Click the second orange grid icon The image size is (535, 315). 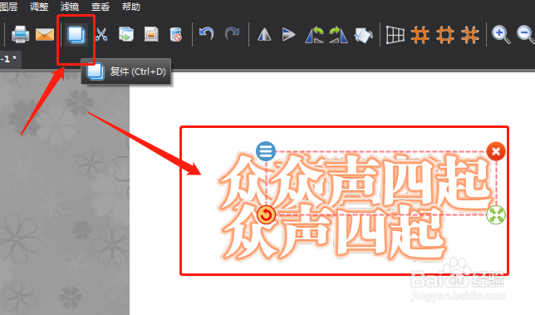click(445, 35)
